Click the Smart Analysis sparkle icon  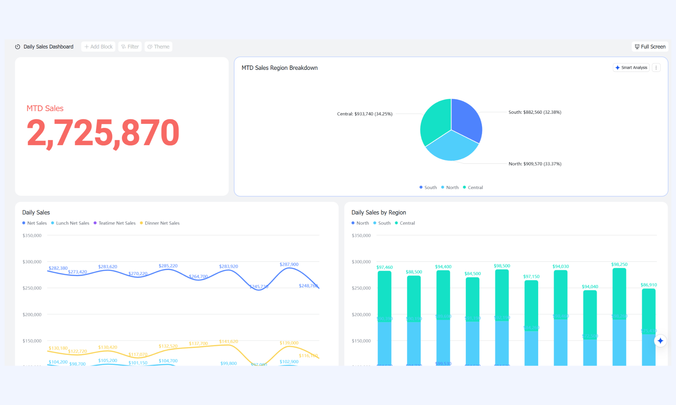(618, 67)
